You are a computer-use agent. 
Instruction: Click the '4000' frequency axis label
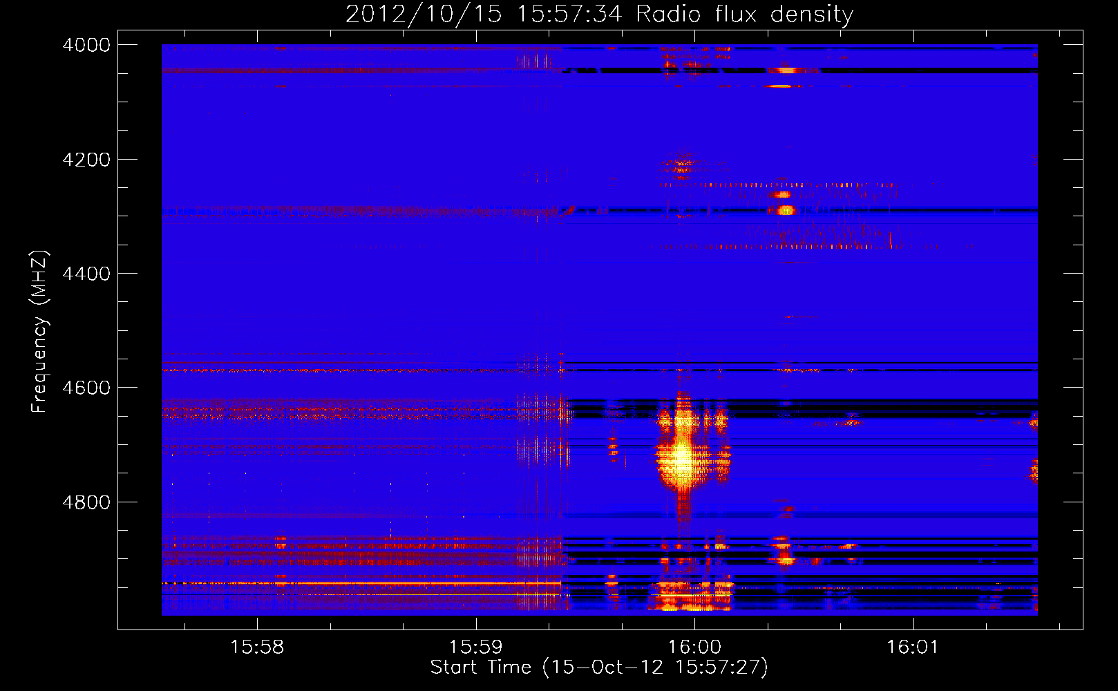click(x=86, y=45)
